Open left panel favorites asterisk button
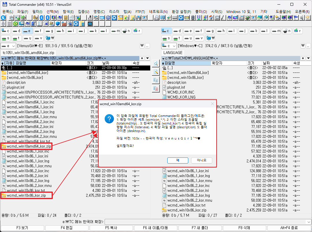Viewport: 312px width, 232px height. coord(142,58)
